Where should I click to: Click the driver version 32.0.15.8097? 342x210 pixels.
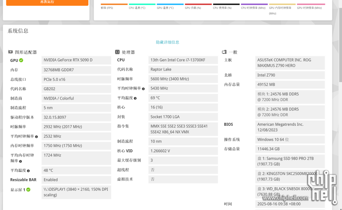click(77, 117)
